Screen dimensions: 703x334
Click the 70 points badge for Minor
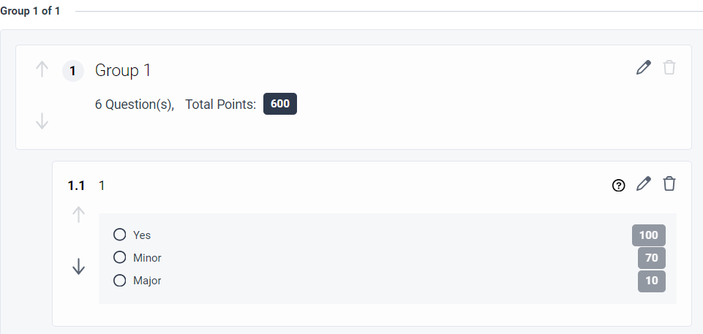[651, 258]
